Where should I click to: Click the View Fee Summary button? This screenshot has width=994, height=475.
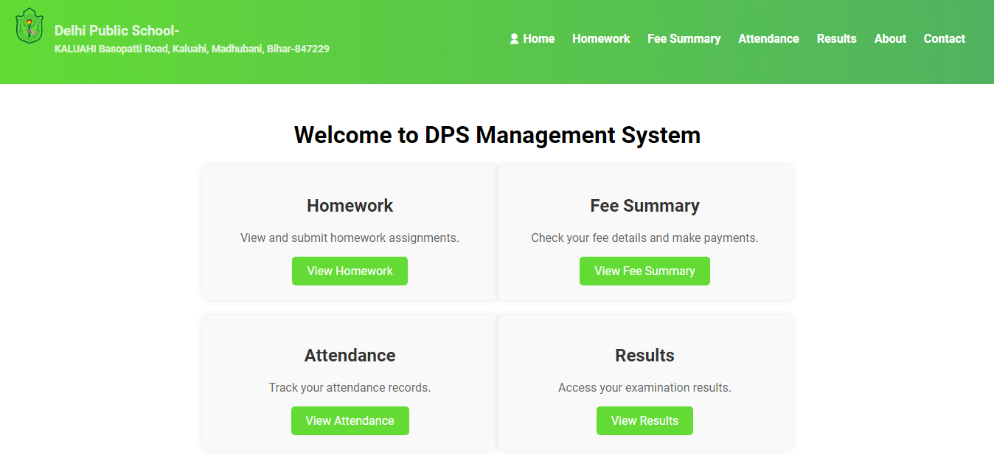tap(644, 271)
